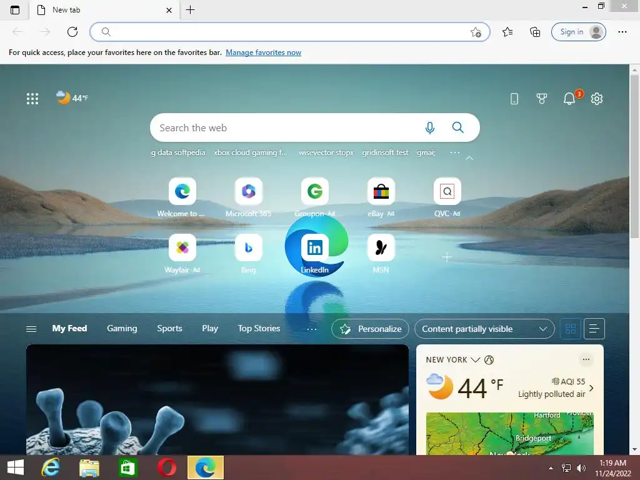Screen dimensions: 640x480
Task: Expand air quality details chevron
Action: [591, 388]
